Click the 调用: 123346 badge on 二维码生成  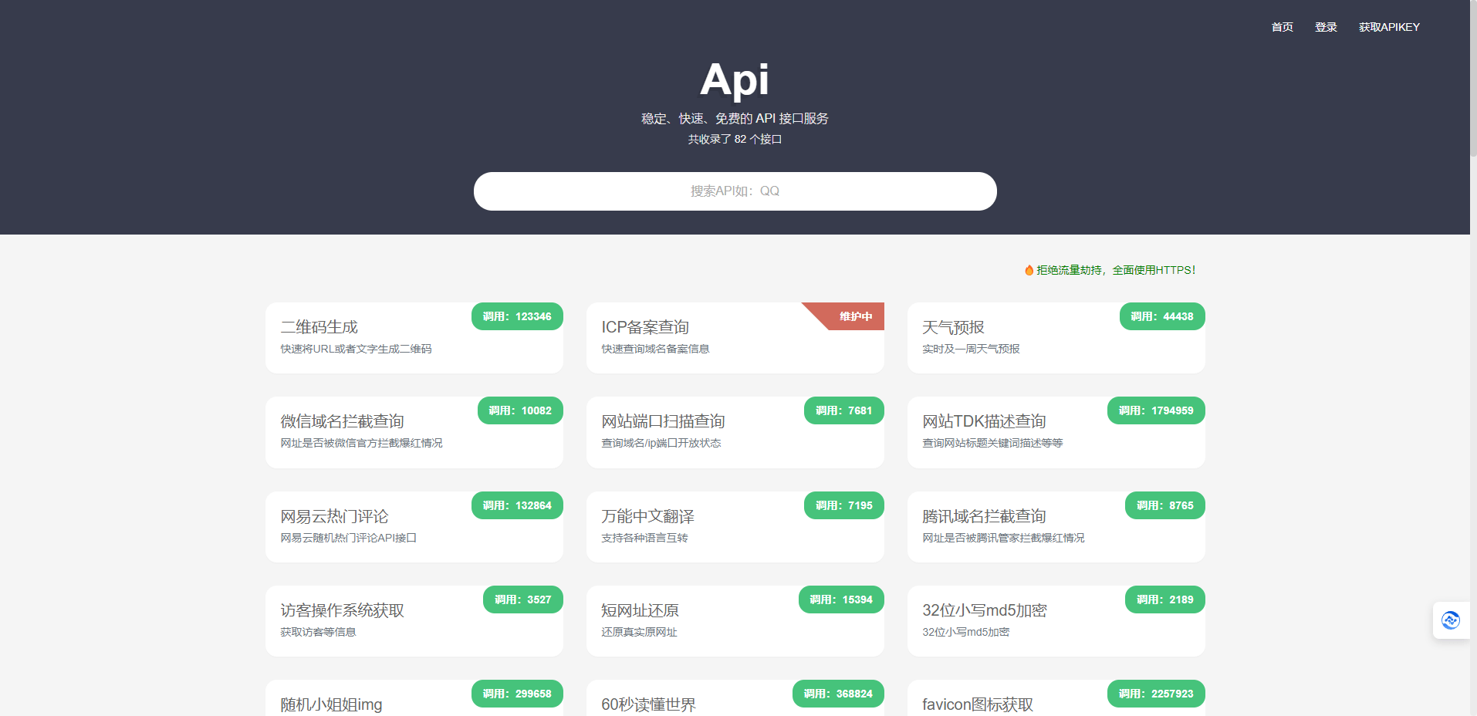coord(517,316)
